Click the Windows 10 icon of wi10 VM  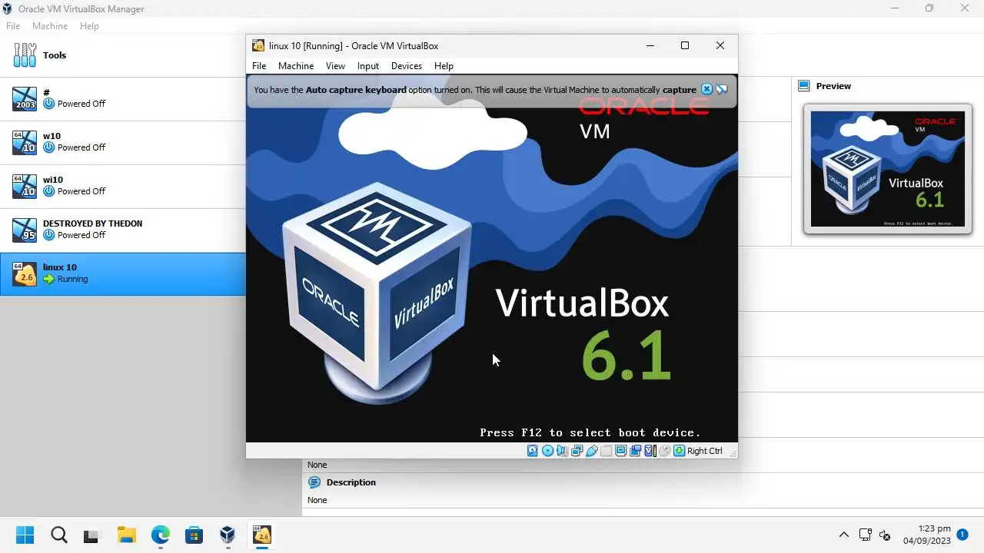tap(25, 186)
